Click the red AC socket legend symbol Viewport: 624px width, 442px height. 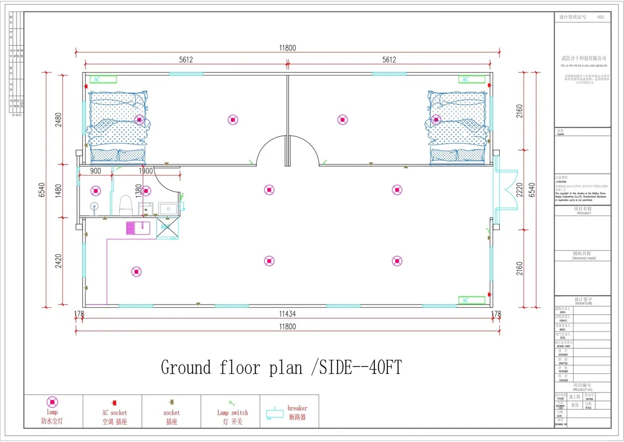[x=112, y=403]
